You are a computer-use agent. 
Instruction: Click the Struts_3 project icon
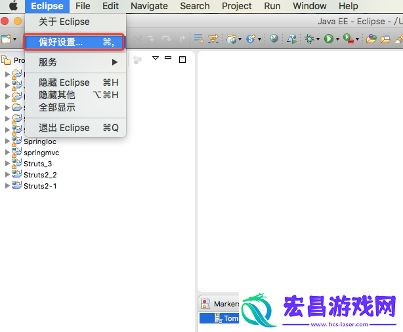click(x=17, y=163)
